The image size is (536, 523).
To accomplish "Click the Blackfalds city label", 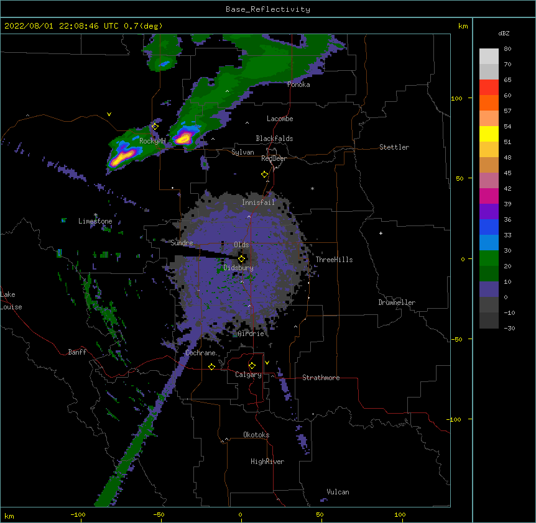I will pos(274,139).
